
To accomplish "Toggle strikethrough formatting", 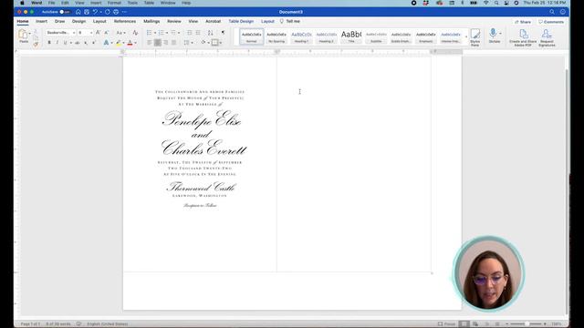I will [78, 43].
